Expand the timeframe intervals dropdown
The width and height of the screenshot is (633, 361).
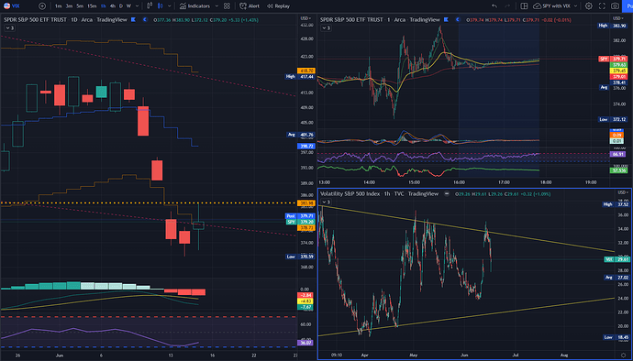click(138, 6)
